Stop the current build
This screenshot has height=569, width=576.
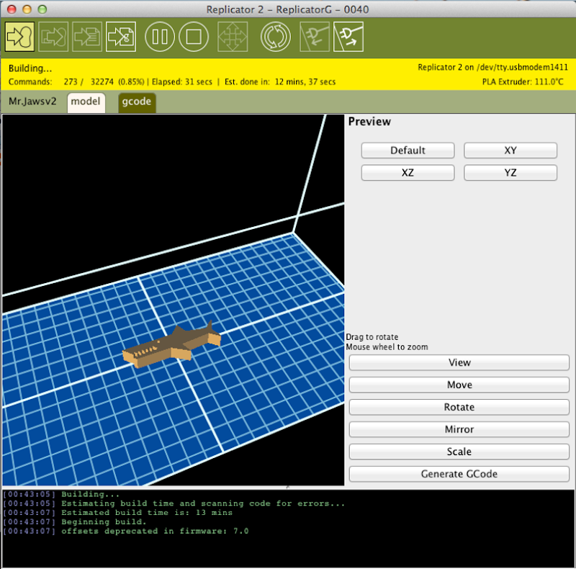[x=194, y=37]
